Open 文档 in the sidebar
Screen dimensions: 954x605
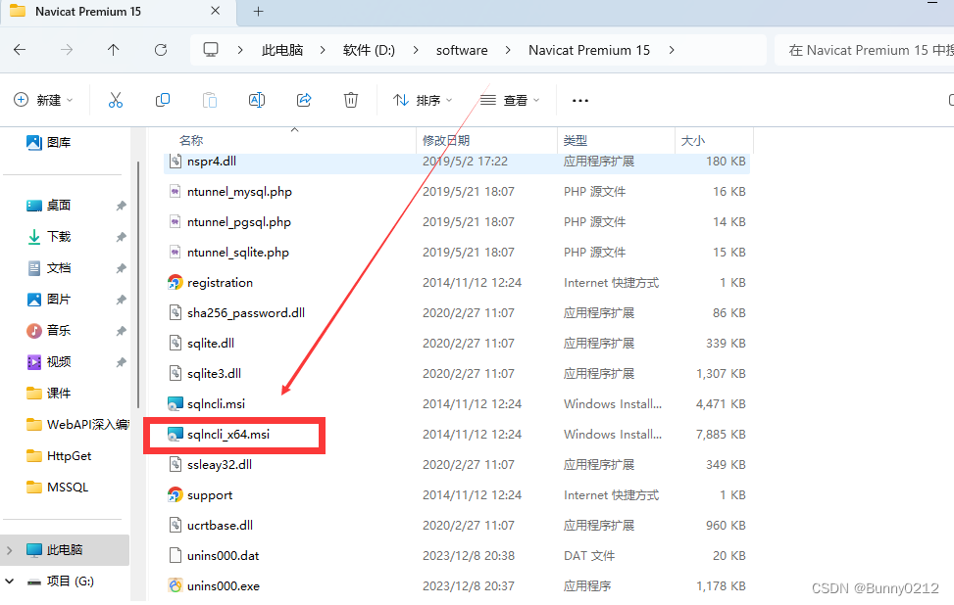pyautogui.click(x=49, y=268)
